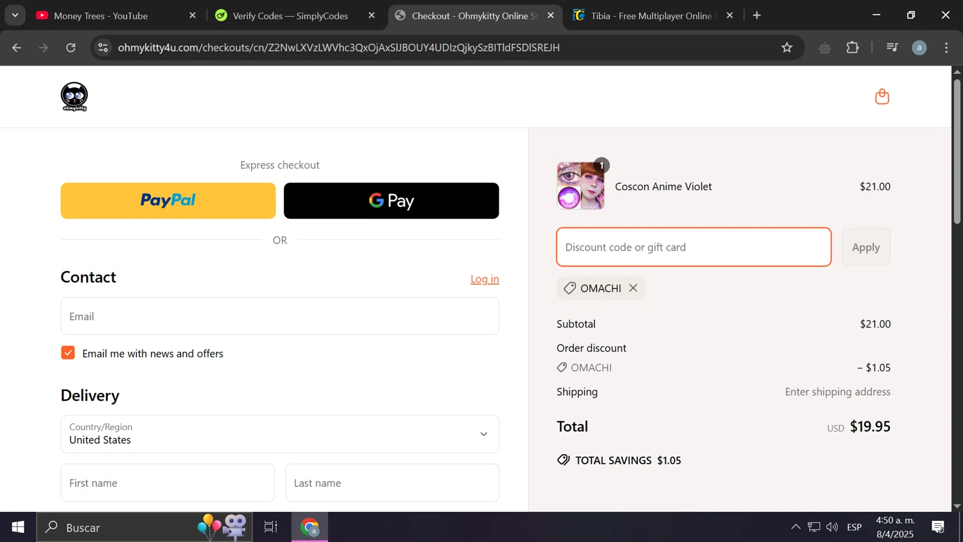Show hidden system tray icons
963x542 pixels.
coord(795,527)
